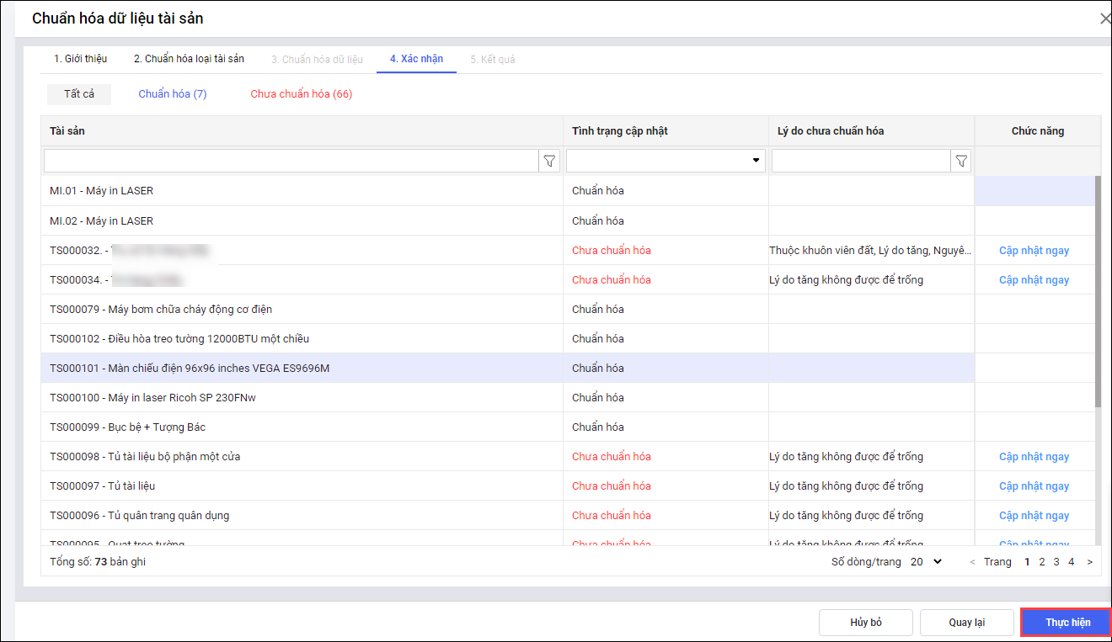This screenshot has width=1112, height=642.
Task: Click the table's vertical scrollbar
Action: point(1097,294)
